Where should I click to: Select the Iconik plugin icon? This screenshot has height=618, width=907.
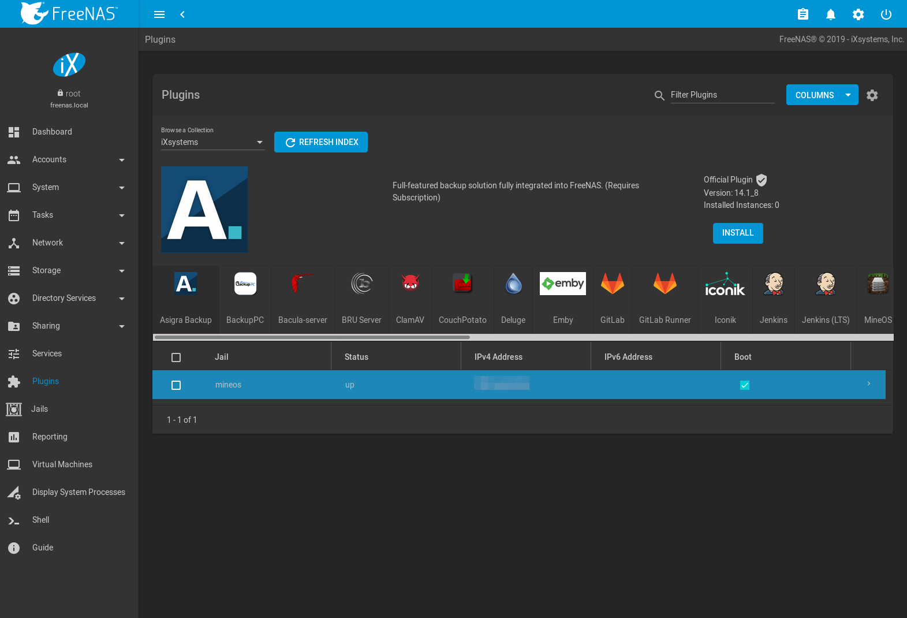pyautogui.click(x=725, y=284)
